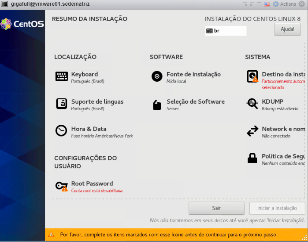Click the first small window-size icon
Viewport: 308px width, 242px height.
coord(245,4)
